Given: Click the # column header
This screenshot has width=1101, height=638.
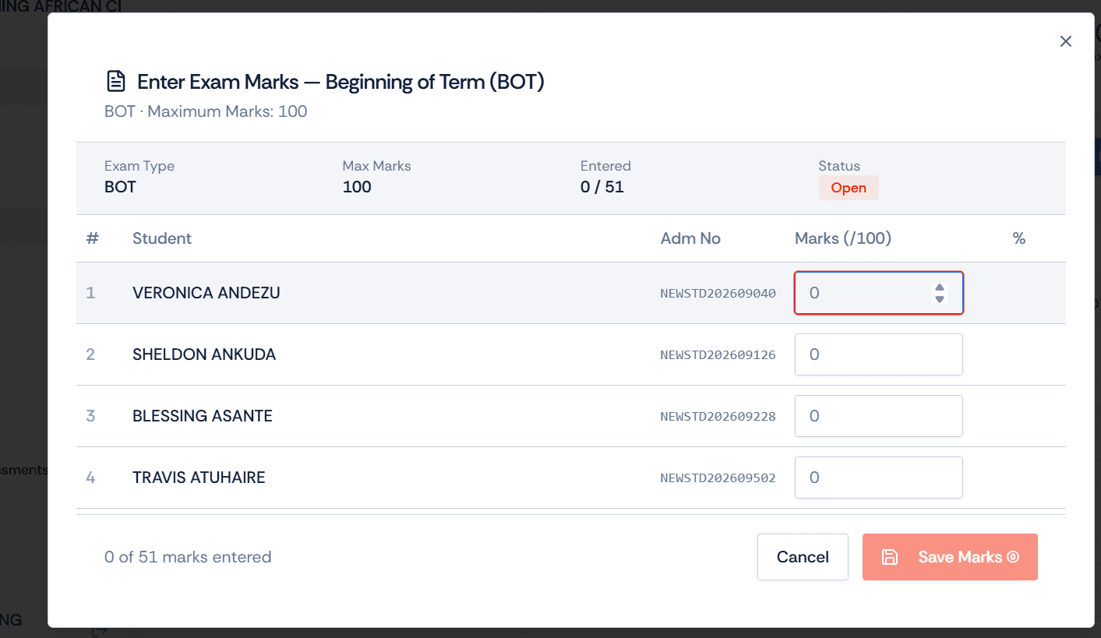Looking at the screenshot, I should click(x=92, y=238).
